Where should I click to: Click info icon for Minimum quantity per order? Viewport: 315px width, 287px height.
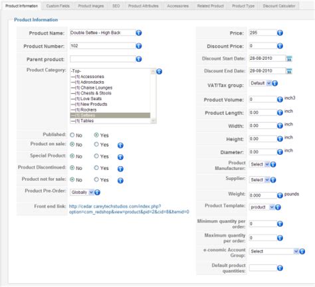280,224
